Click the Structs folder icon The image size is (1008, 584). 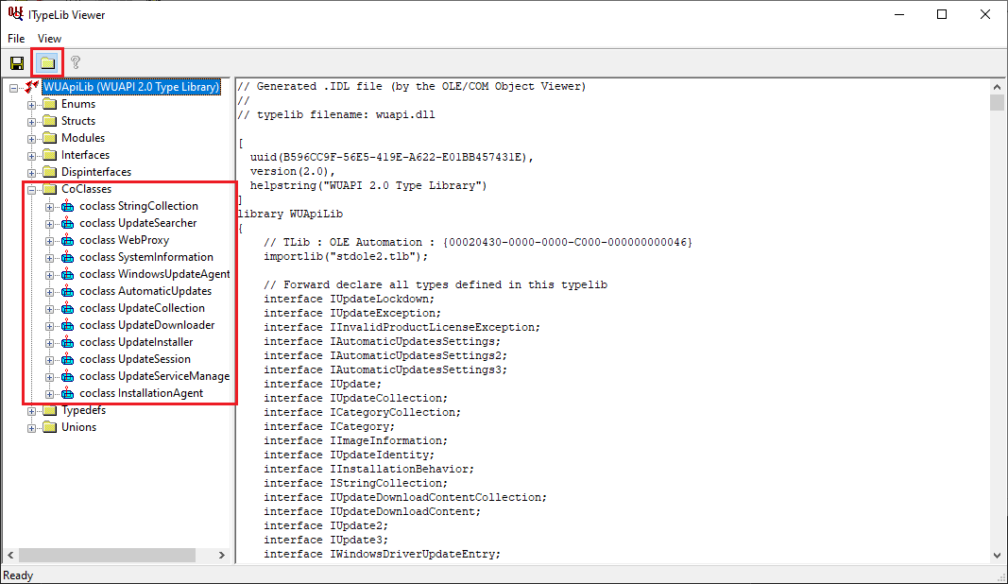click(x=50, y=121)
